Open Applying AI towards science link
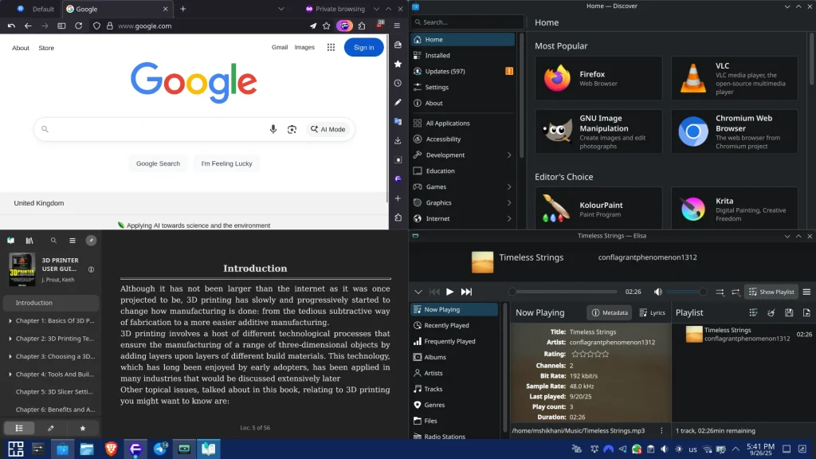The width and height of the screenshot is (816, 459). [198, 226]
